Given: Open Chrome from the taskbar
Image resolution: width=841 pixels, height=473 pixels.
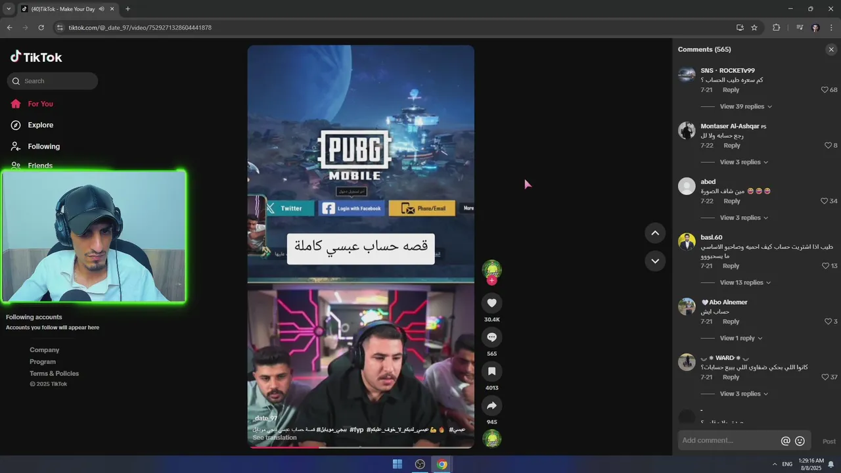Looking at the screenshot, I should click(x=442, y=464).
